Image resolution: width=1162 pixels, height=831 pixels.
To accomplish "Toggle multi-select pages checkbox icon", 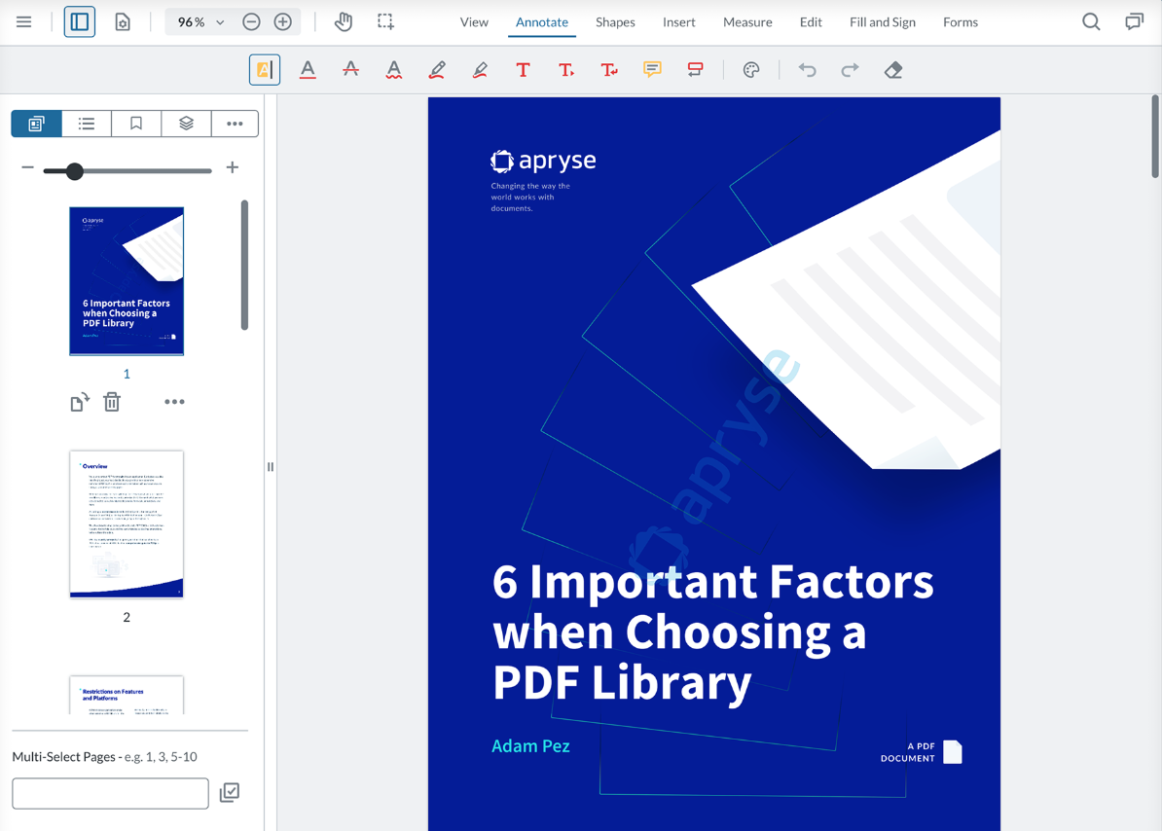I will pyautogui.click(x=230, y=792).
